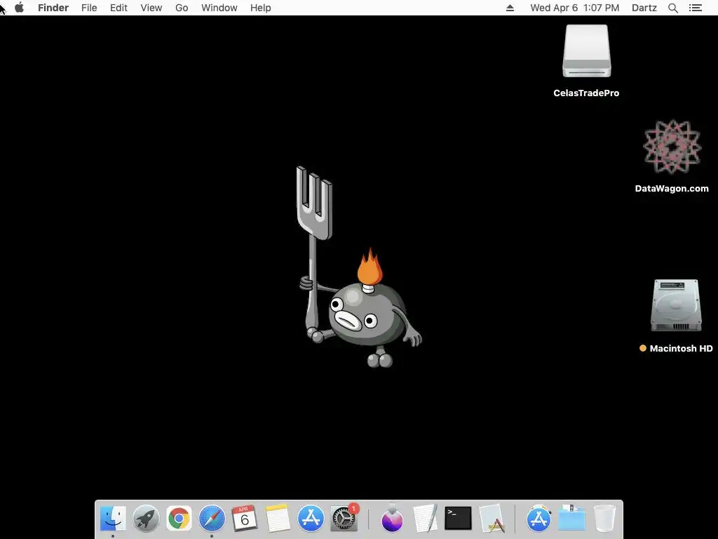This screenshot has height=539, width=718.
Task: Select the Macintosh HD drive icon
Action: [x=676, y=305]
